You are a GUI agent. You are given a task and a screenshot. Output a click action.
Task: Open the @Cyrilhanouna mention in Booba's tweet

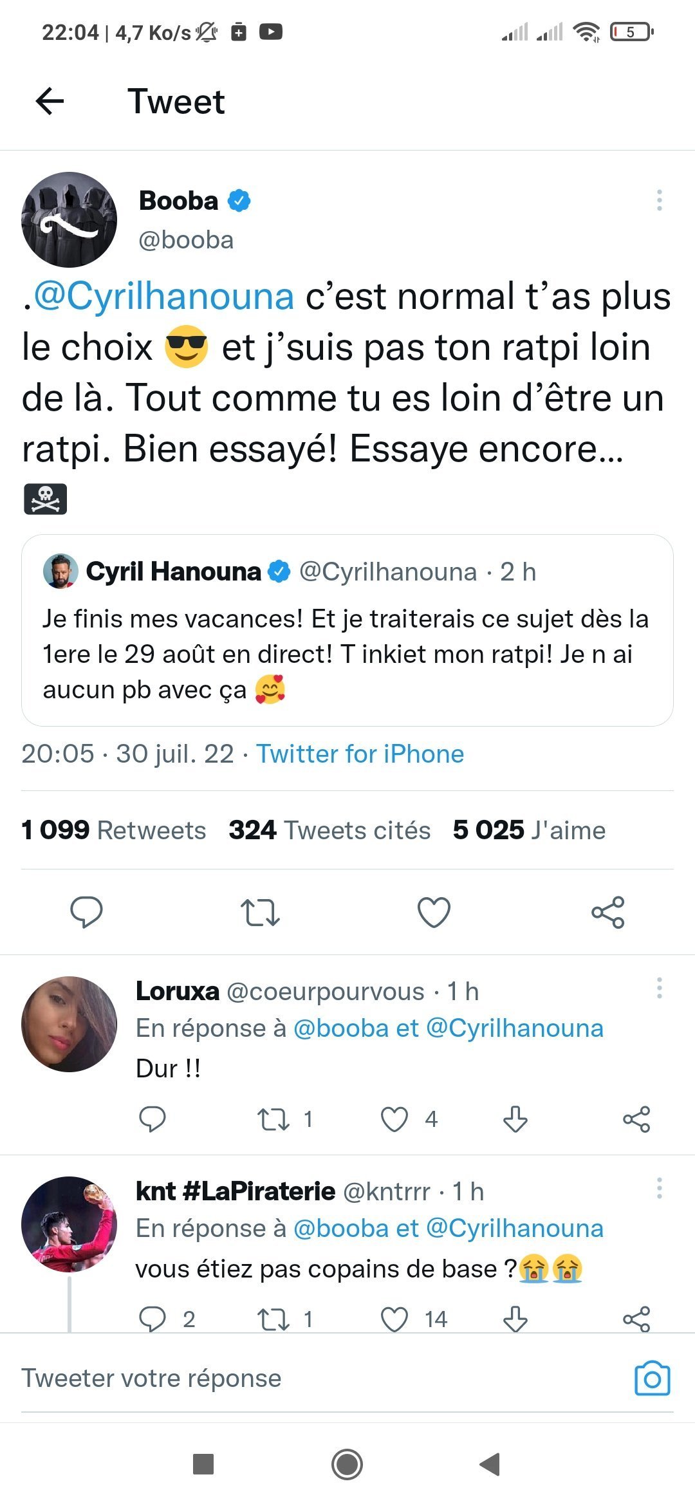click(x=164, y=297)
